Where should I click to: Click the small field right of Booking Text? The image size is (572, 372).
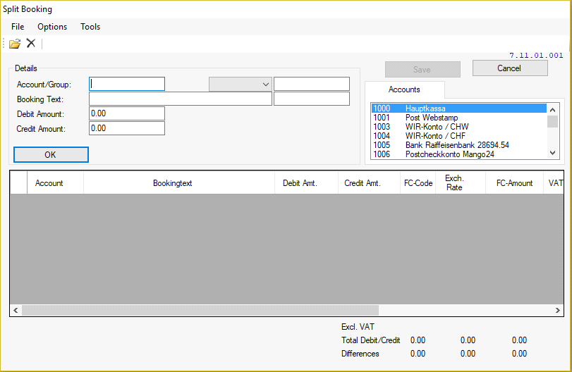[312, 99]
